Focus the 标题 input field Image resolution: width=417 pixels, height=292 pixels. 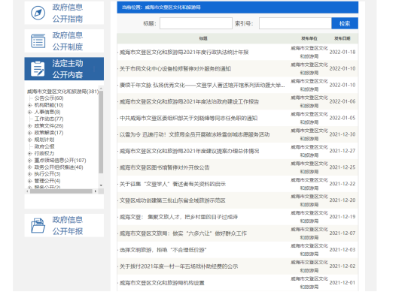tap(196, 23)
